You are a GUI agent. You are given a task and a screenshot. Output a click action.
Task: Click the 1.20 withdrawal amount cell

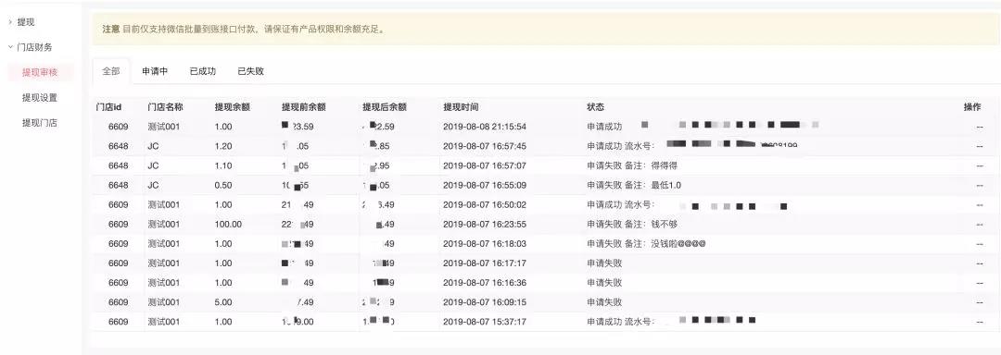[223, 146]
